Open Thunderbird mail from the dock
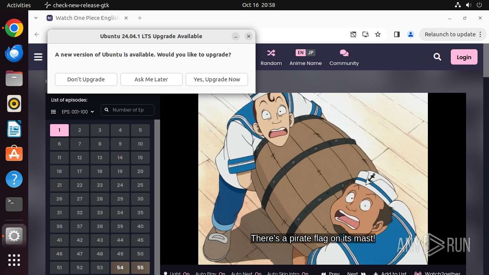Screen dimensions: 489x275 [x=14, y=53]
